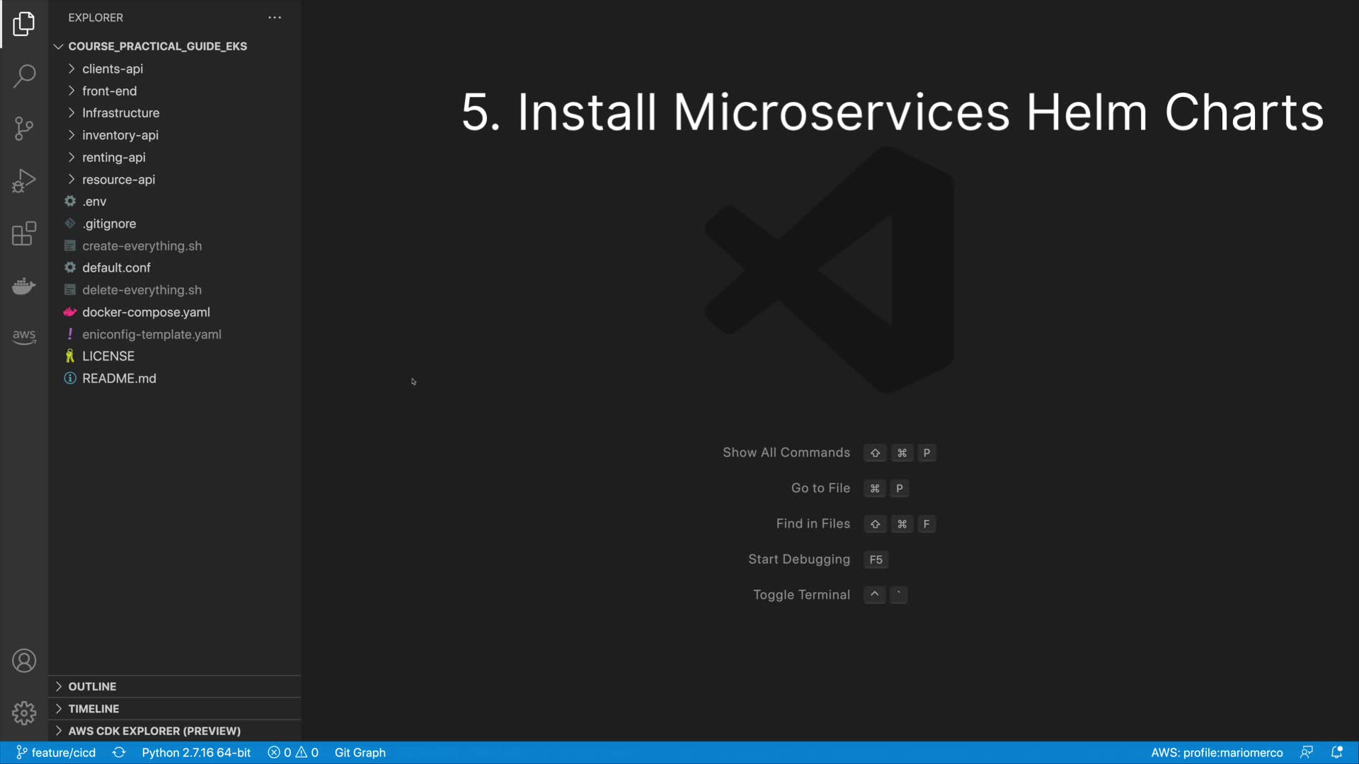Open the Search view in activity bar
Image resolution: width=1359 pixels, height=764 pixels.
[x=24, y=76]
